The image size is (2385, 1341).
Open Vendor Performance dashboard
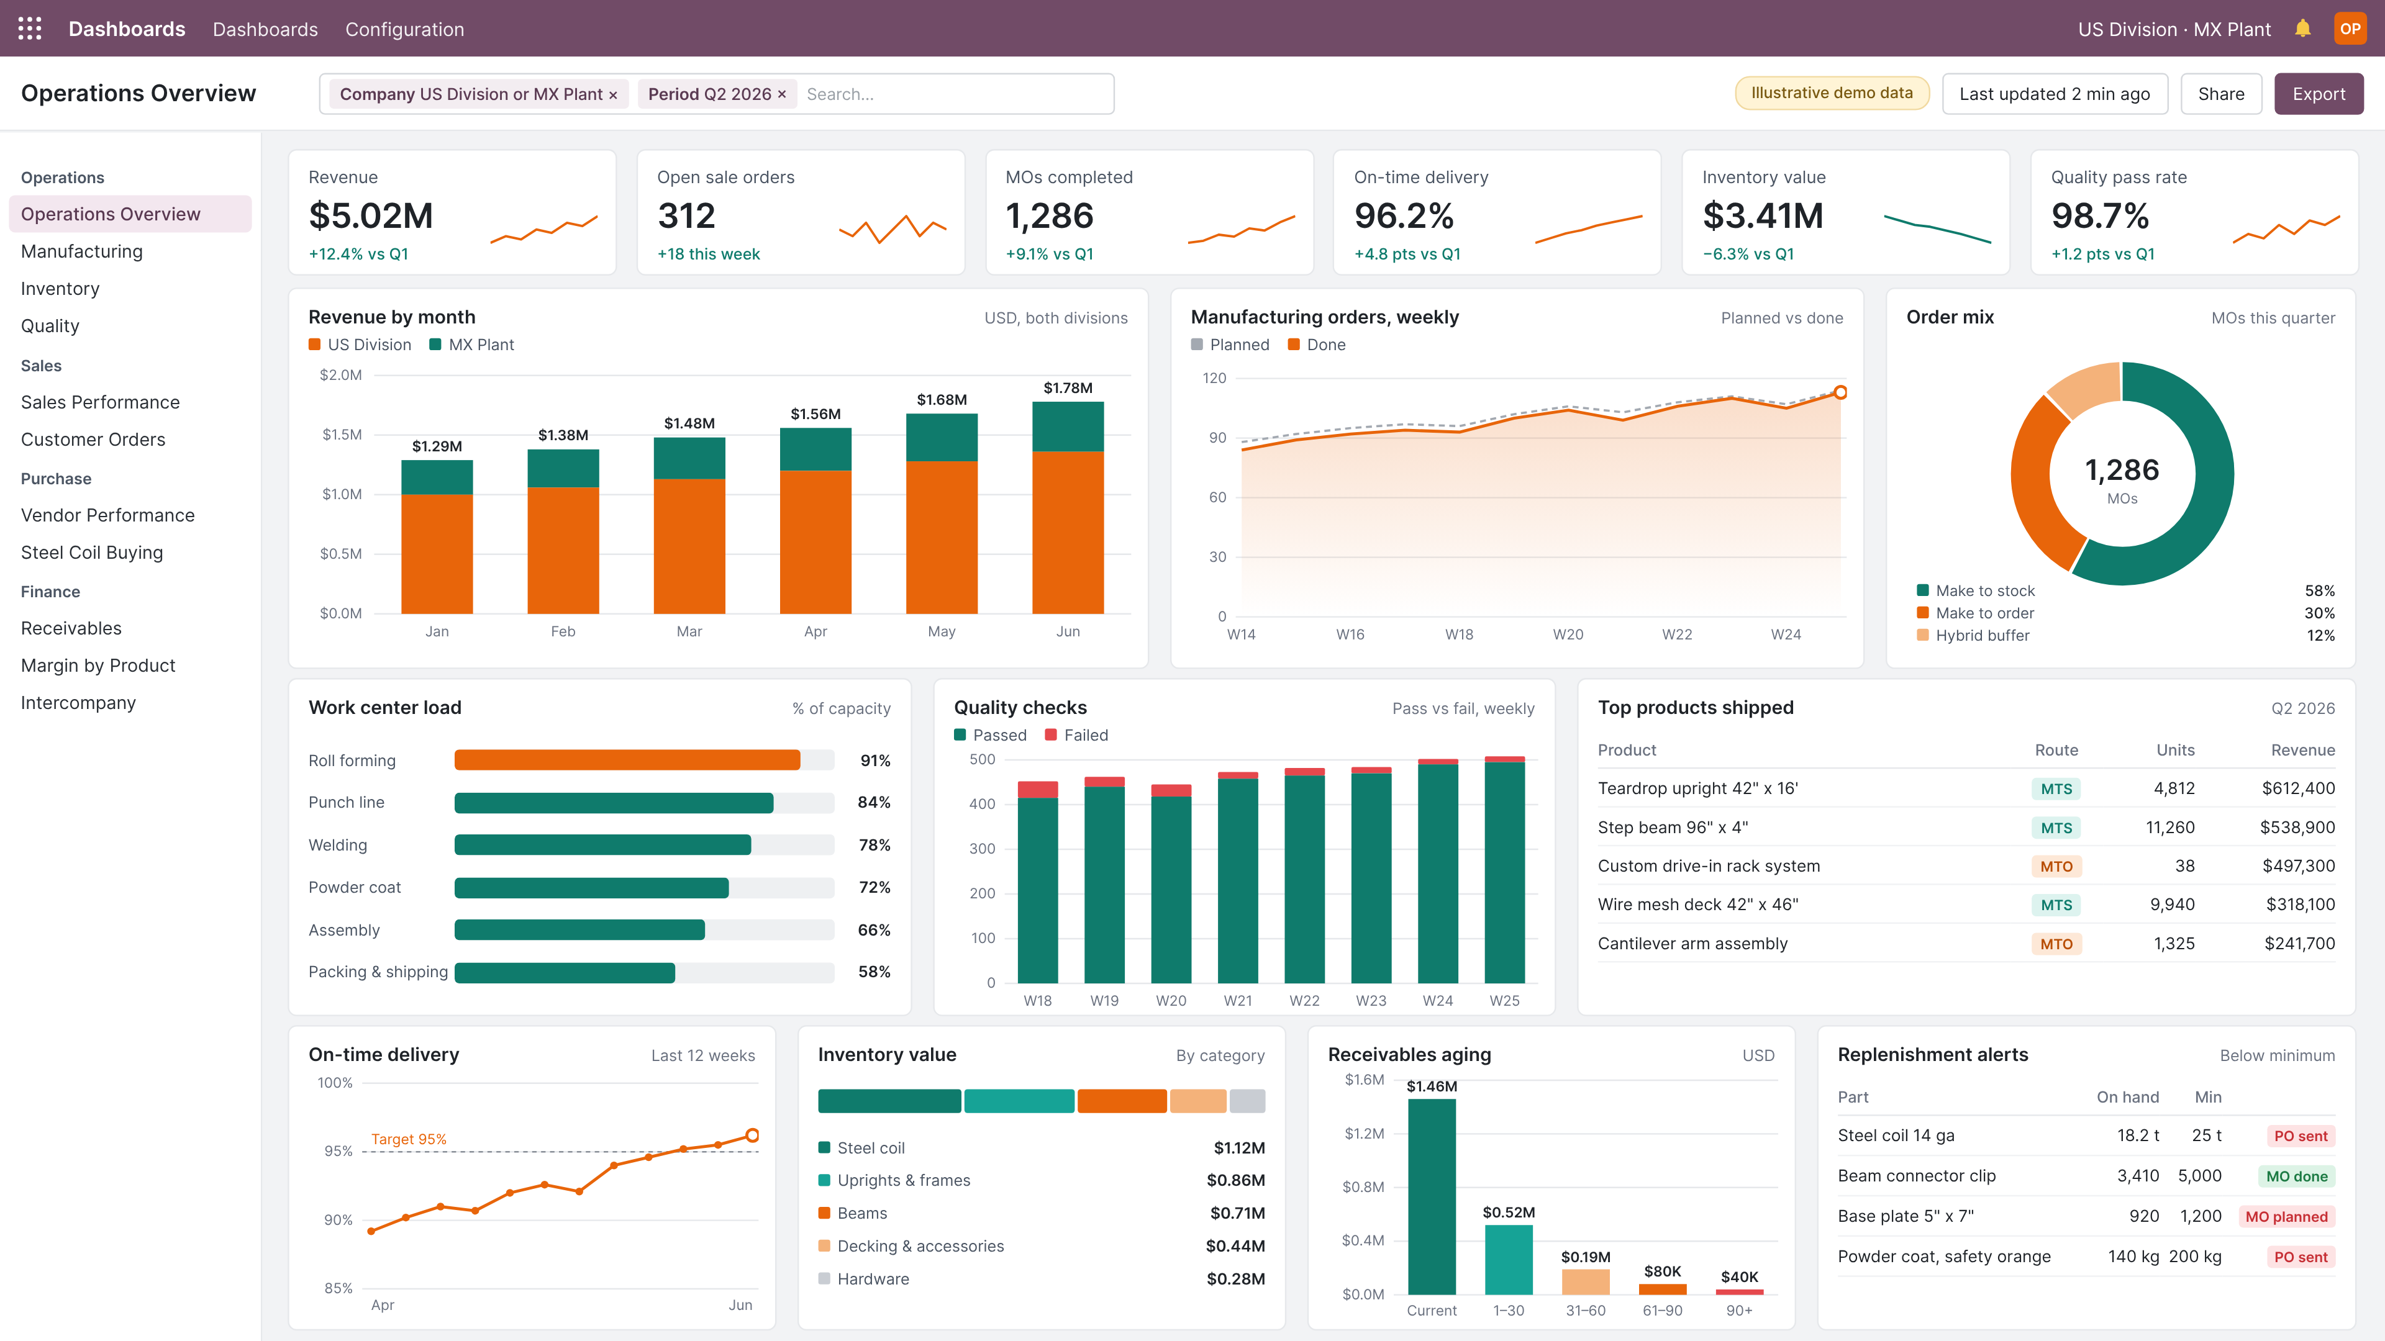click(130, 515)
